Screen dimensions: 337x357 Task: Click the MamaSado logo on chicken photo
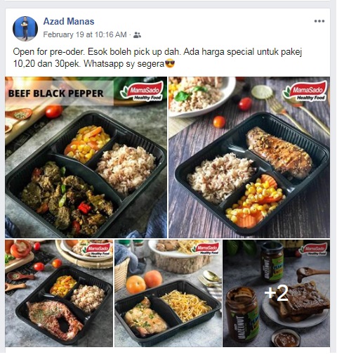click(305, 91)
